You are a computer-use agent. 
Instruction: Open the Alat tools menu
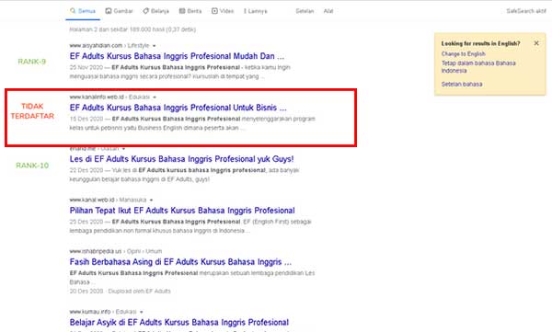click(328, 11)
